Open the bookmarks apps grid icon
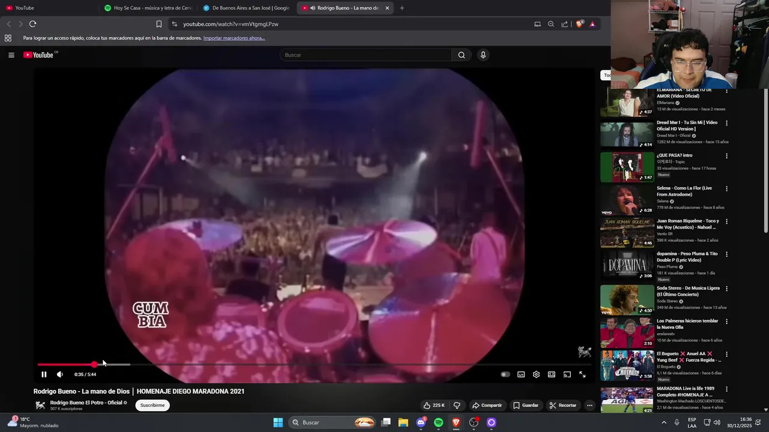This screenshot has width=769, height=432. 8,38
